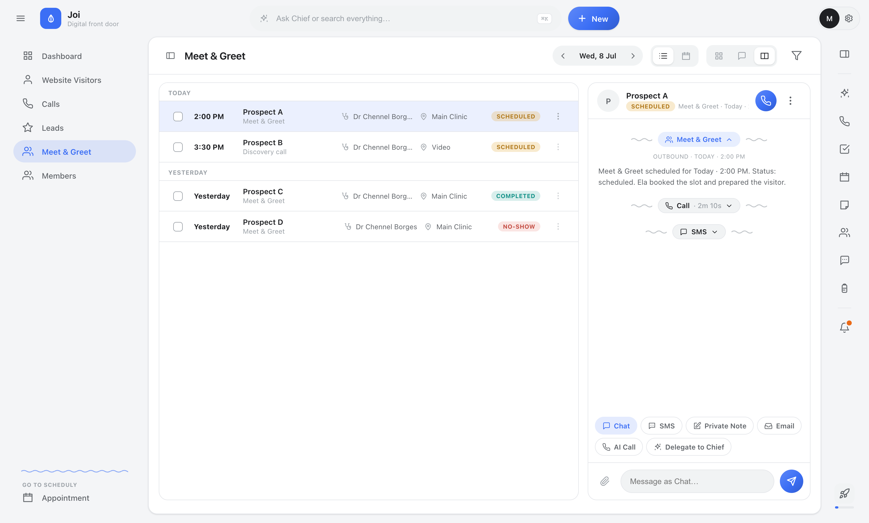Focus the Ask Chief search field
This screenshot has width=869, height=523.
405,18
